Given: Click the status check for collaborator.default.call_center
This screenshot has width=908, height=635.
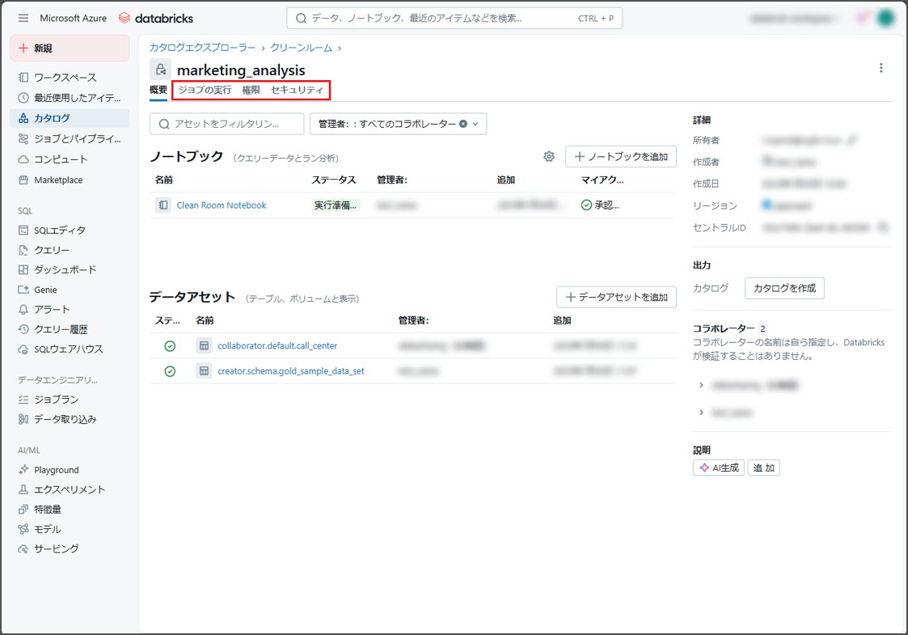Looking at the screenshot, I should pyautogui.click(x=170, y=346).
